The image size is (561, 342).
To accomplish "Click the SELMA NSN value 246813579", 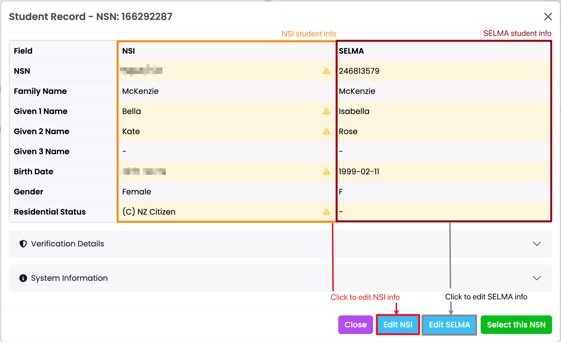I will click(x=359, y=71).
